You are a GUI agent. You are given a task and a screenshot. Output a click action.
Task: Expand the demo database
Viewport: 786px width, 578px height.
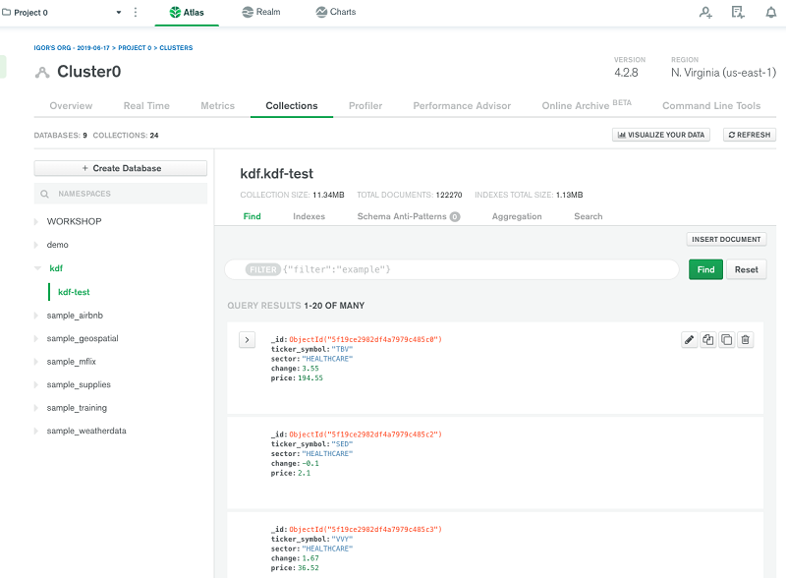point(36,245)
